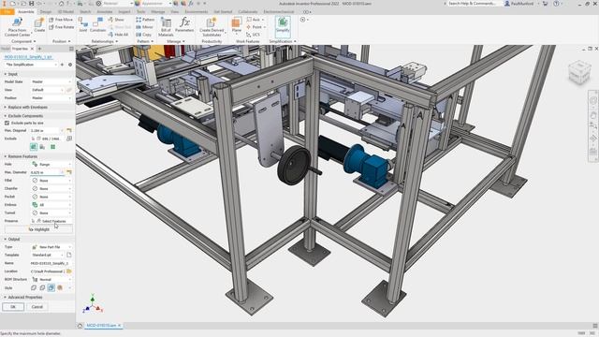Open the Sketch ribbon tab
Screen dimensions: 599x337
pos(85,12)
